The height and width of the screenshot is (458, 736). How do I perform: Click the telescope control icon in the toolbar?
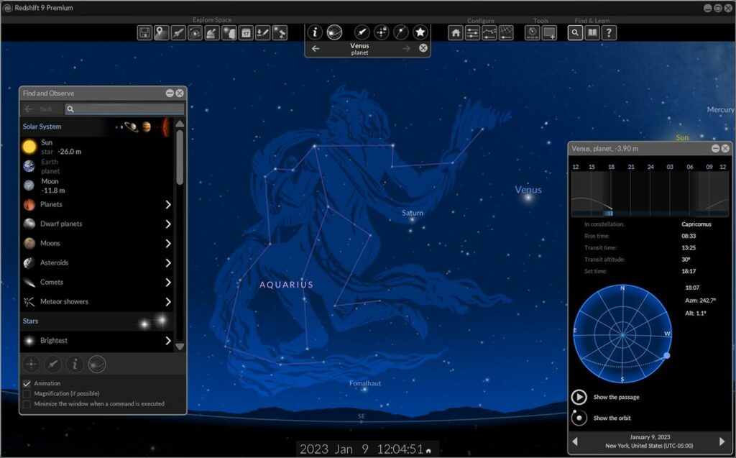[x=279, y=32]
